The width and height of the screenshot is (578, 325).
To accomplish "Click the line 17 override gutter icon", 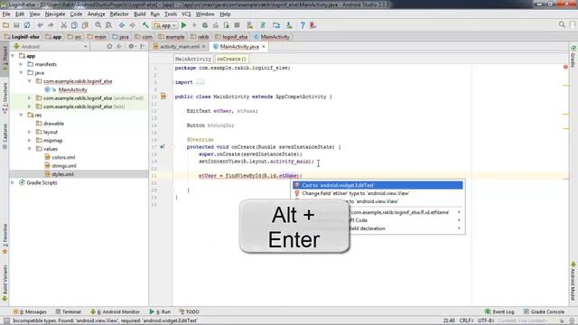I will click(163, 146).
